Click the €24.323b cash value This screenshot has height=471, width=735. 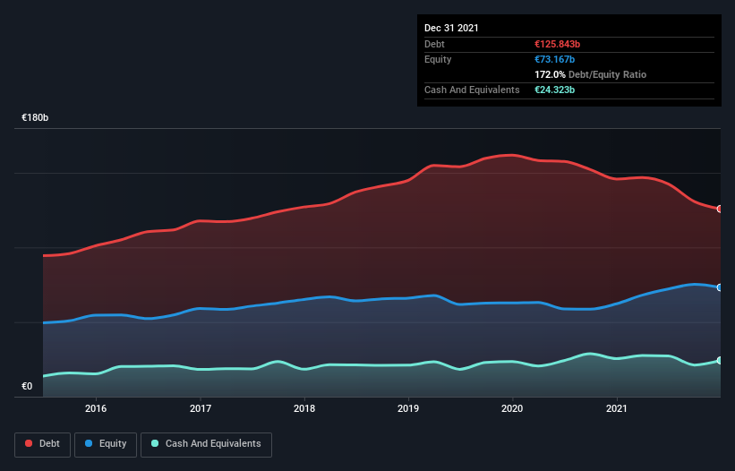(x=554, y=90)
